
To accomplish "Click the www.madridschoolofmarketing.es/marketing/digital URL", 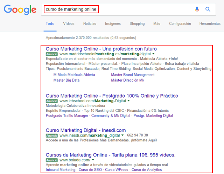I will tap(105, 54).
